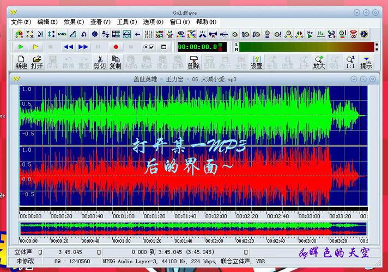
Task: Click the 放大 (Zoom in) magnifier button
Action: coord(319,62)
